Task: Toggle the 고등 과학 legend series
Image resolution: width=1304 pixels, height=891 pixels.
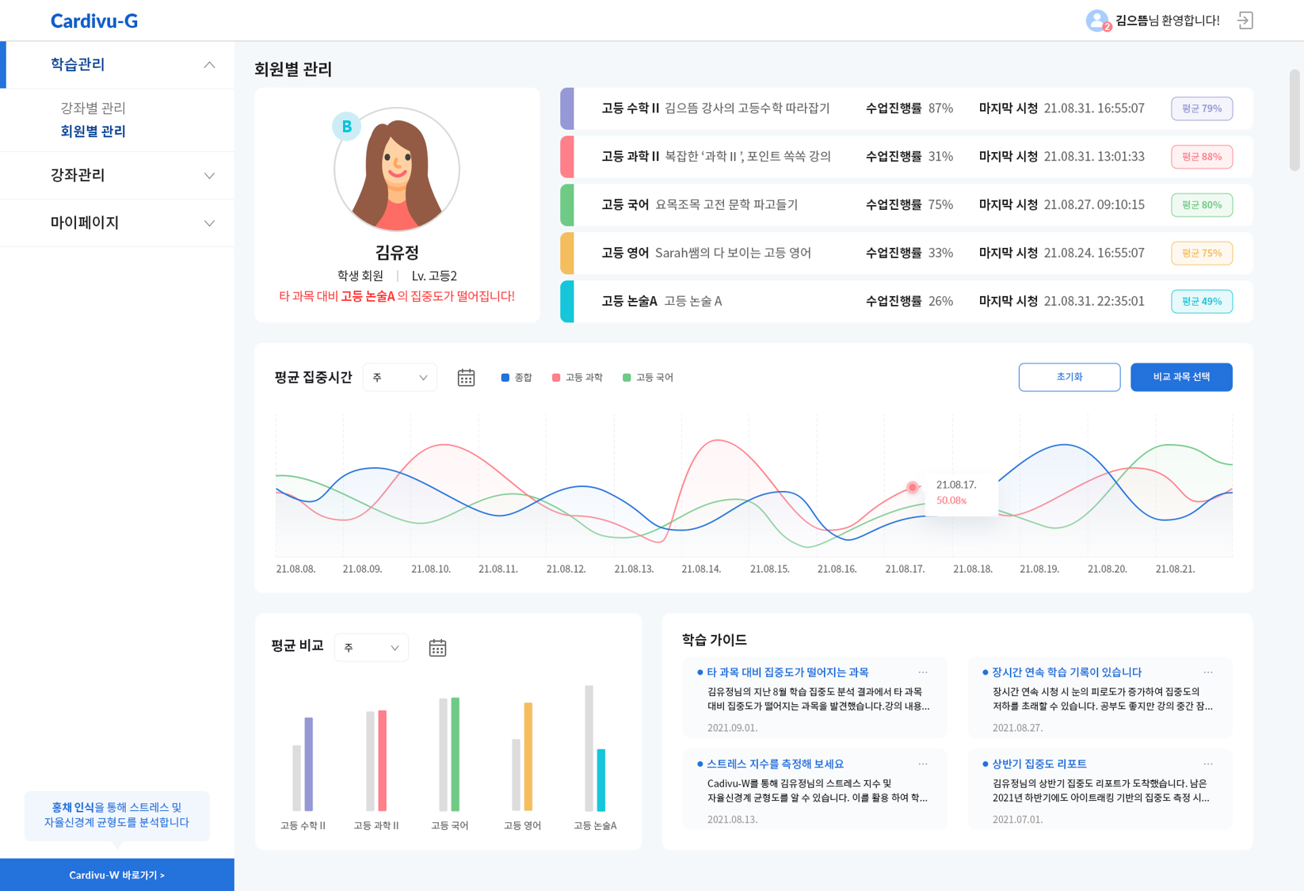Action: tap(577, 378)
